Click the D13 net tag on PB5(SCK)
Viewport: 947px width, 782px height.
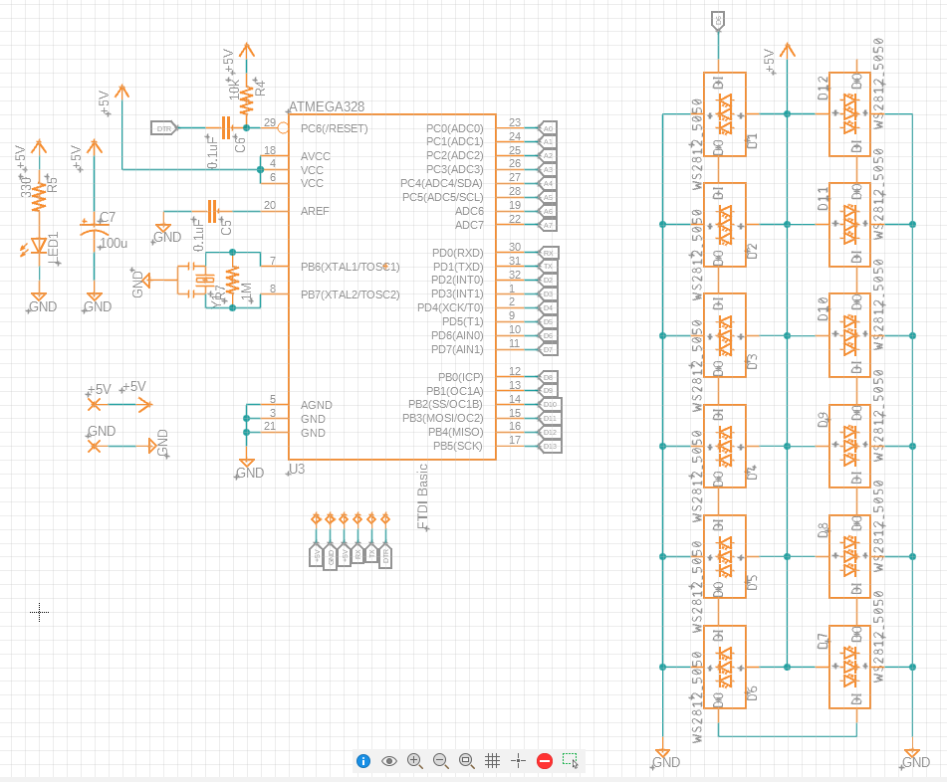(550, 446)
